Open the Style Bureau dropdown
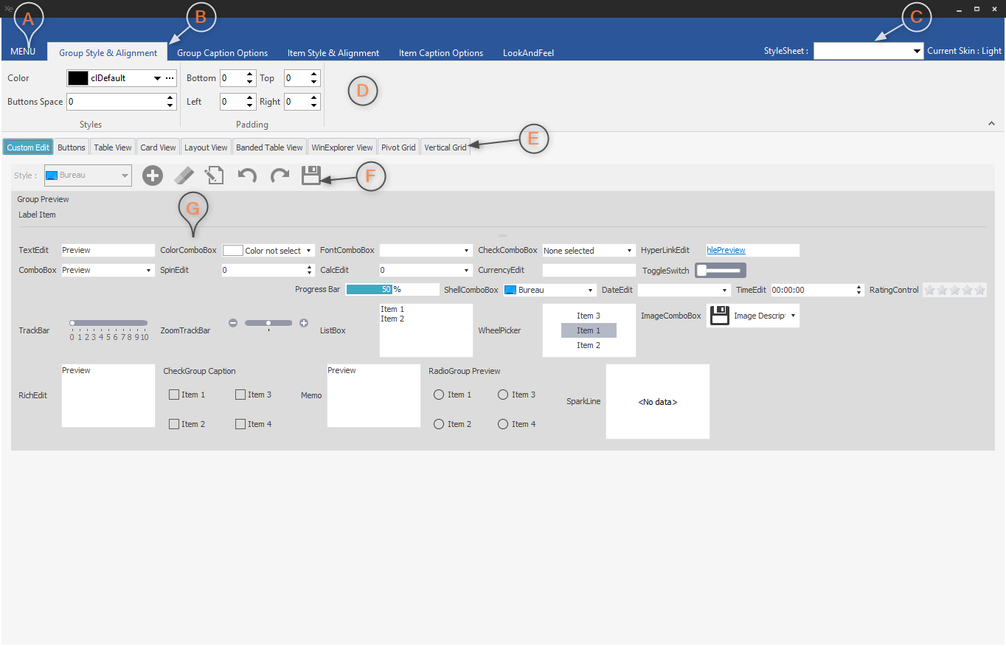1006x646 pixels. 125,176
